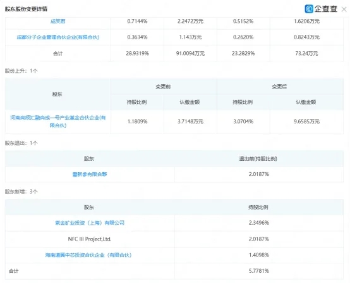Click the 91.0094万元 total amount
The height and width of the screenshot is (283, 350).
pos(190,53)
